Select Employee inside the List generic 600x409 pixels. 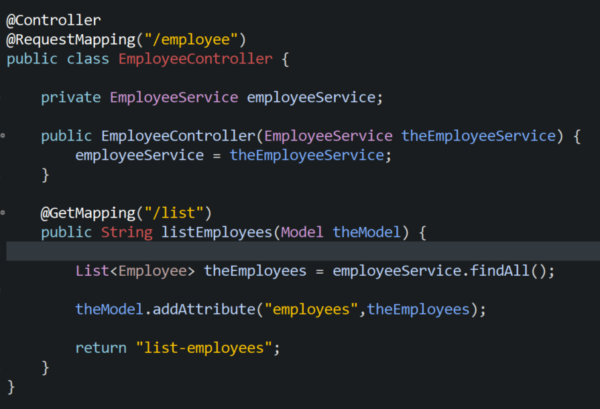point(153,271)
